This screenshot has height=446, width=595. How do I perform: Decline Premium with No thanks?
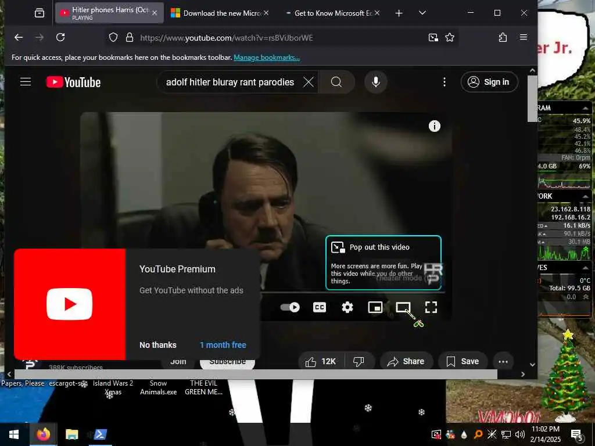coord(158,345)
